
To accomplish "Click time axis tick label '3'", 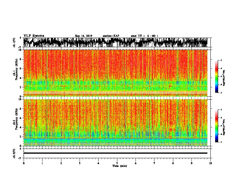I will (80, 163).
